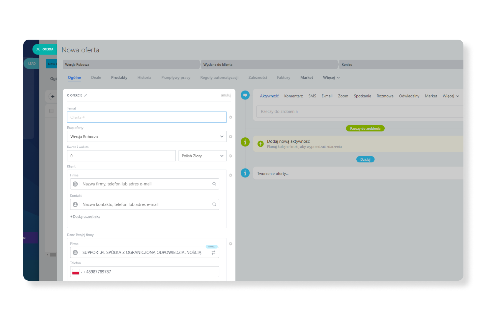The width and height of the screenshot is (487, 320).
Task: Select the E-mail timeline tab
Action: [327, 96]
